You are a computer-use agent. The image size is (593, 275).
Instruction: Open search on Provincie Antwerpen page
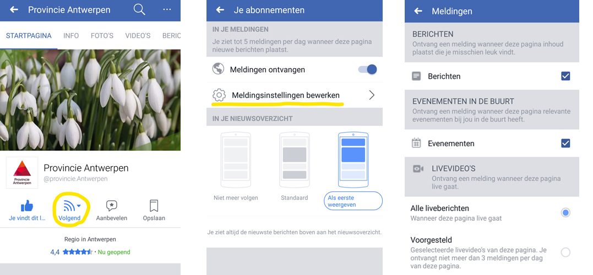(139, 10)
